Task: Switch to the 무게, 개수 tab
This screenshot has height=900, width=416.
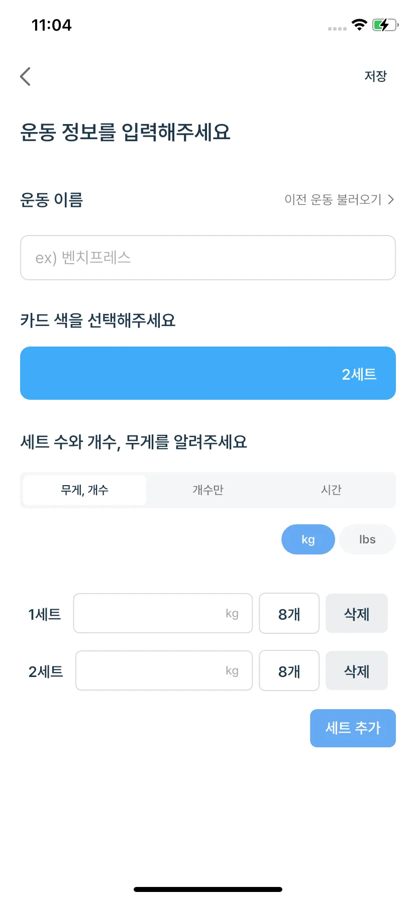Action: click(84, 490)
